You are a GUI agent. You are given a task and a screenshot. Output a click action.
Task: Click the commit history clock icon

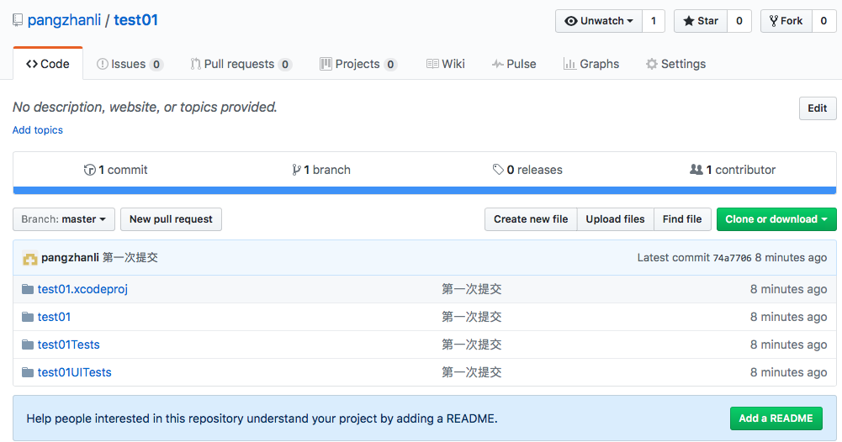tap(90, 170)
